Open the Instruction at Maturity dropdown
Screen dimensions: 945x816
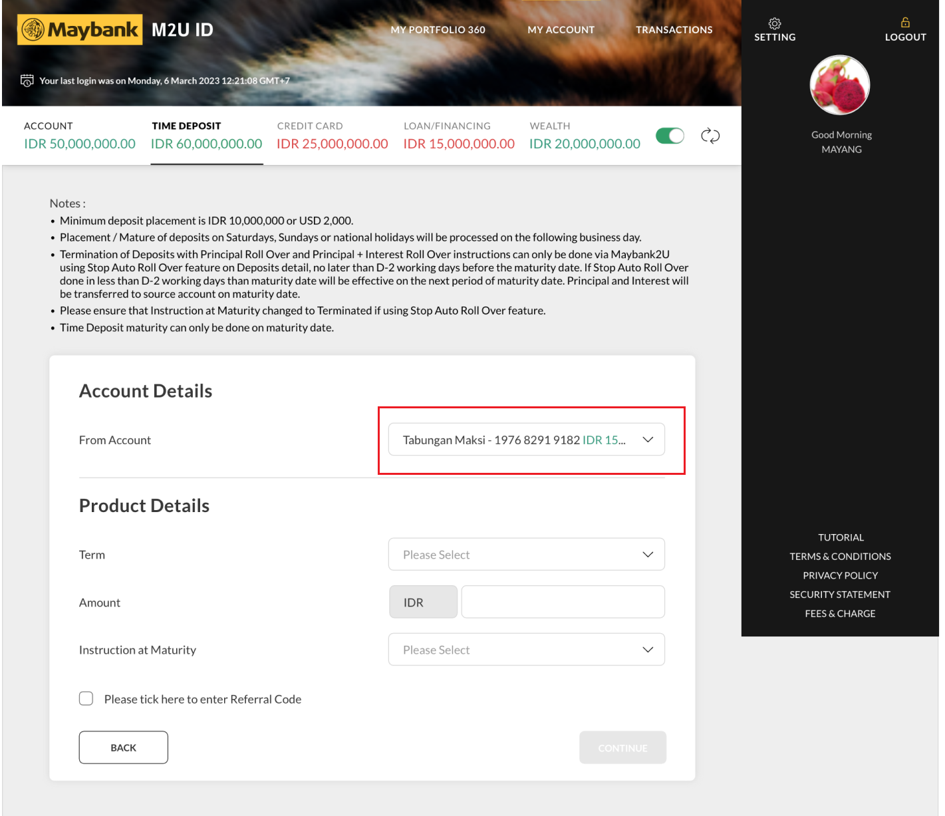[x=526, y=649]
